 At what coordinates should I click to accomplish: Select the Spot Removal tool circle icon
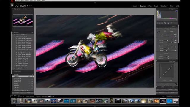(162, 23)
